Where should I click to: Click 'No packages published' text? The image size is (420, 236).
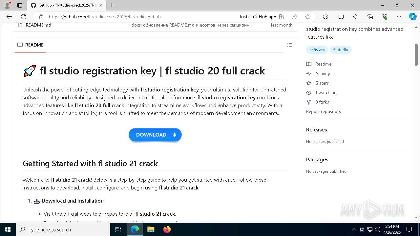tap(326, 171)
